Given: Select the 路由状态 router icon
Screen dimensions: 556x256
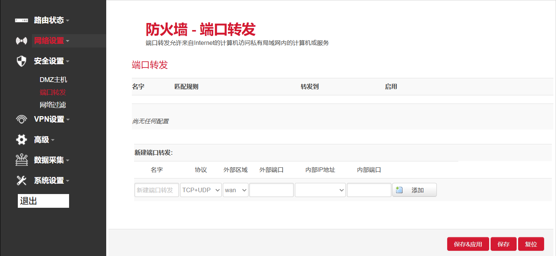Looking at the screenshot, I should tap(21, 20).
